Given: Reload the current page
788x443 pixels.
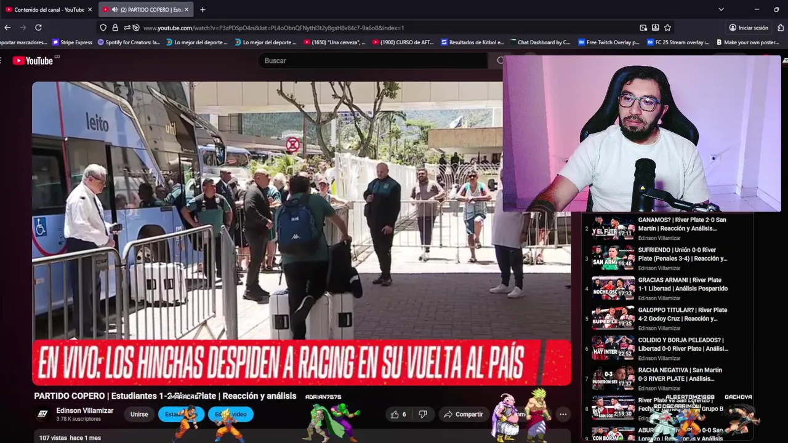Looking at the screenshot, I should point(38,28).
